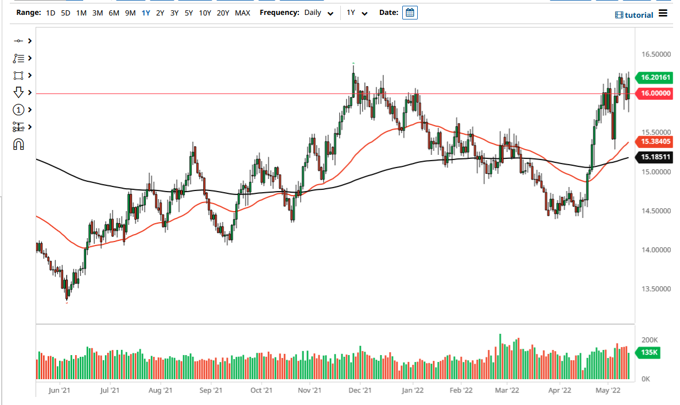Choose the numbered circle annotation tool

pyautogui.click(x=17, y=110)
